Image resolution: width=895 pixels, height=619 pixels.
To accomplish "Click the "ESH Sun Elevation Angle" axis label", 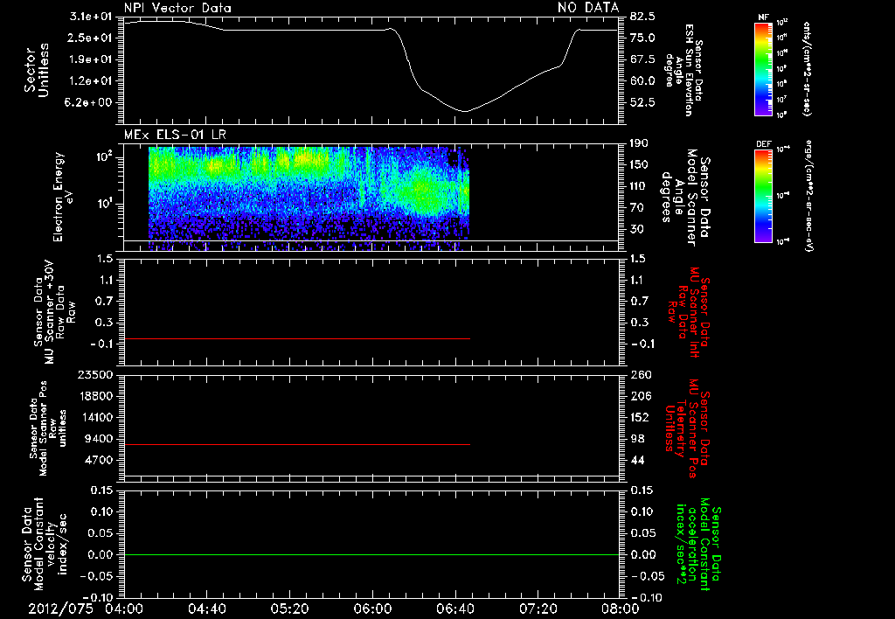I will point(683,70).
